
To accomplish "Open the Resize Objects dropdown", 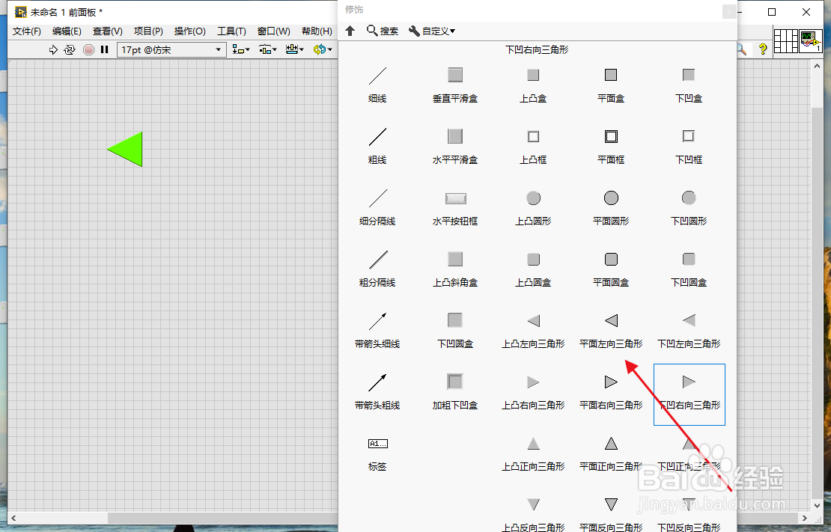I will pos(295,50).
